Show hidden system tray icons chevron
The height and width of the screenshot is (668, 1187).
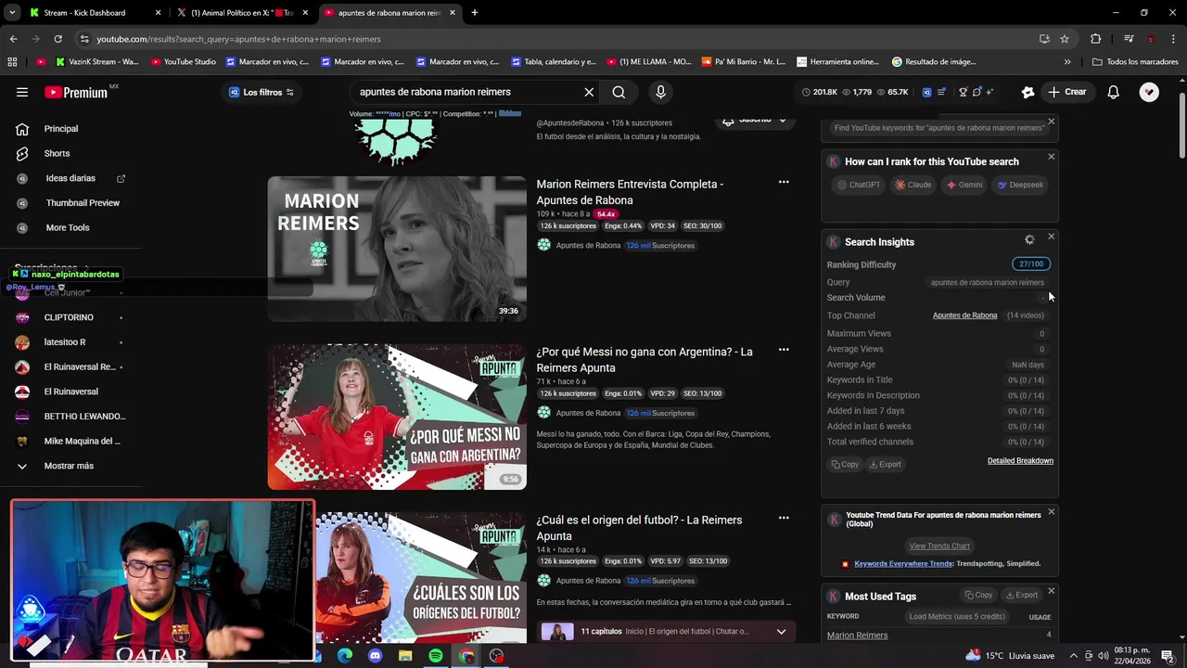click(x=1074, y=656)
